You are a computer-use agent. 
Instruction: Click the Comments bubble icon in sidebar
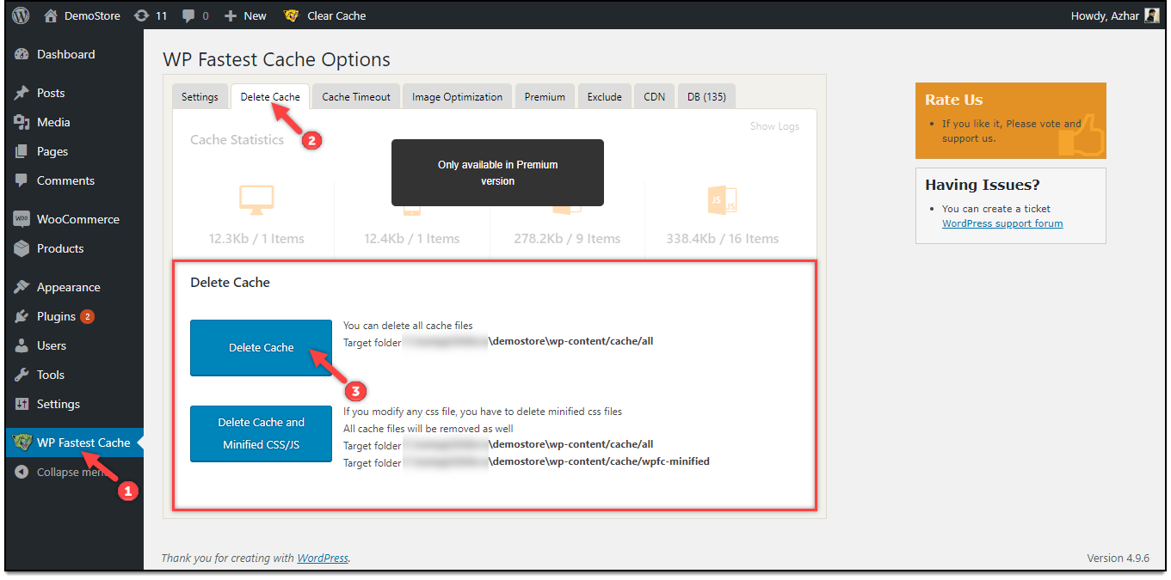point(22,180)
